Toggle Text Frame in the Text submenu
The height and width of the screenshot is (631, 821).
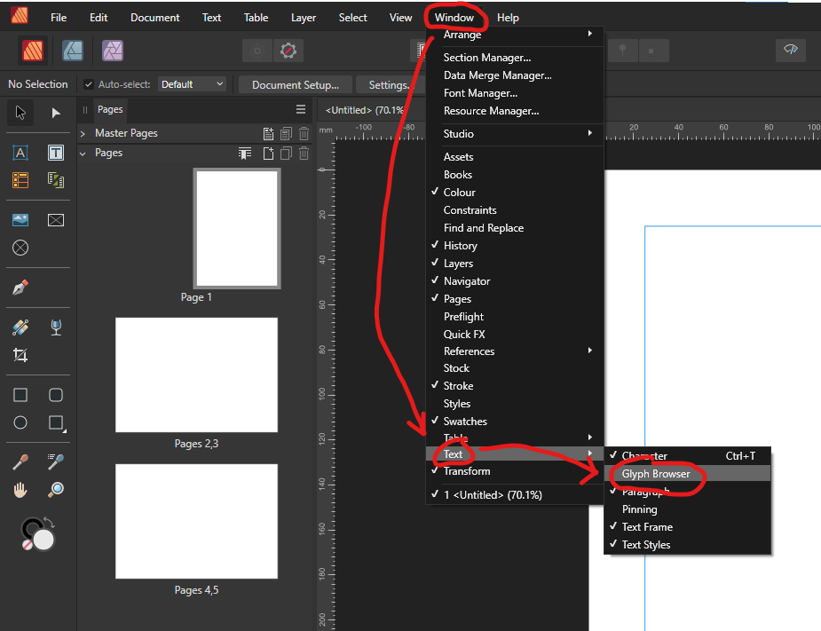point(648,526)
